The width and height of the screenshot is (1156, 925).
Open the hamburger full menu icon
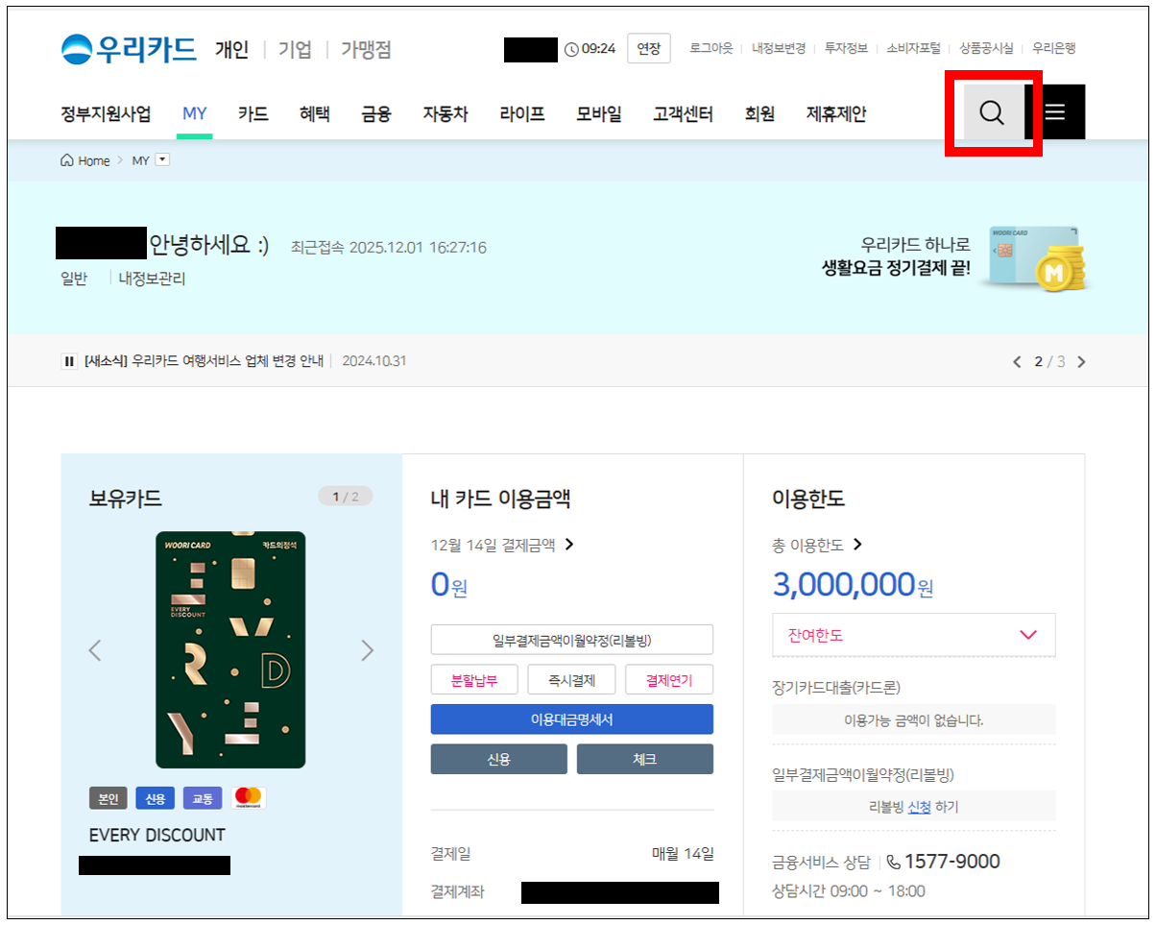click(x=1055, y=112)
